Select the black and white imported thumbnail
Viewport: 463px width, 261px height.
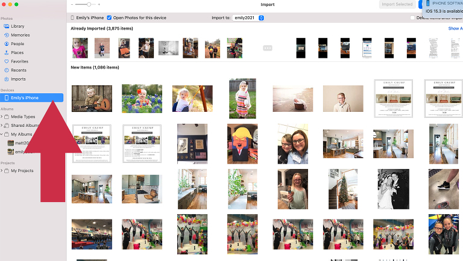tap(168, 48)
